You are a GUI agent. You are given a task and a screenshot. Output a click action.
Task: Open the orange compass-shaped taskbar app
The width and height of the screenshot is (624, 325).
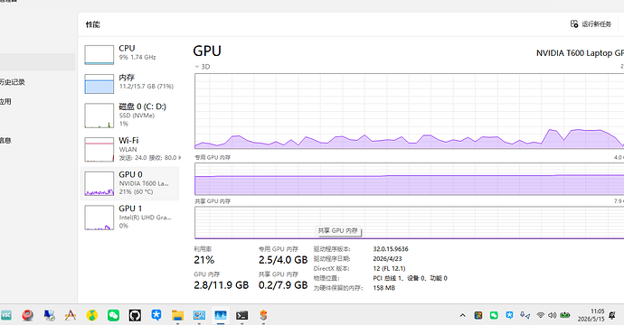pyautogui.click(x=71, y=315)
